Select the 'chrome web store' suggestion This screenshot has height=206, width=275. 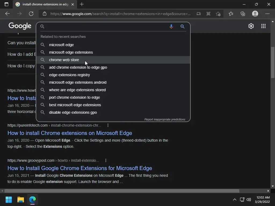(113, 60)
